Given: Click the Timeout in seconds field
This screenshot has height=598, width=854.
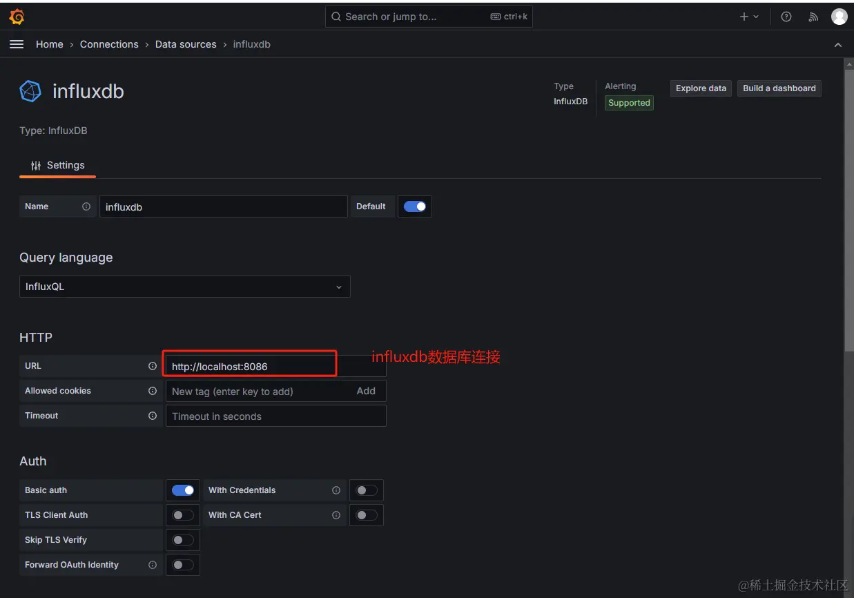Looking at the screenshot, I should [x=276, y=416].
